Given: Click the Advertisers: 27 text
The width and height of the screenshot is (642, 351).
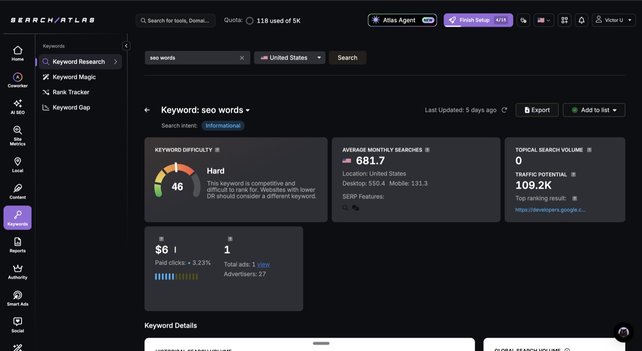Looking at the screenshot, I should pyautogui.click(x=245, y=274).
